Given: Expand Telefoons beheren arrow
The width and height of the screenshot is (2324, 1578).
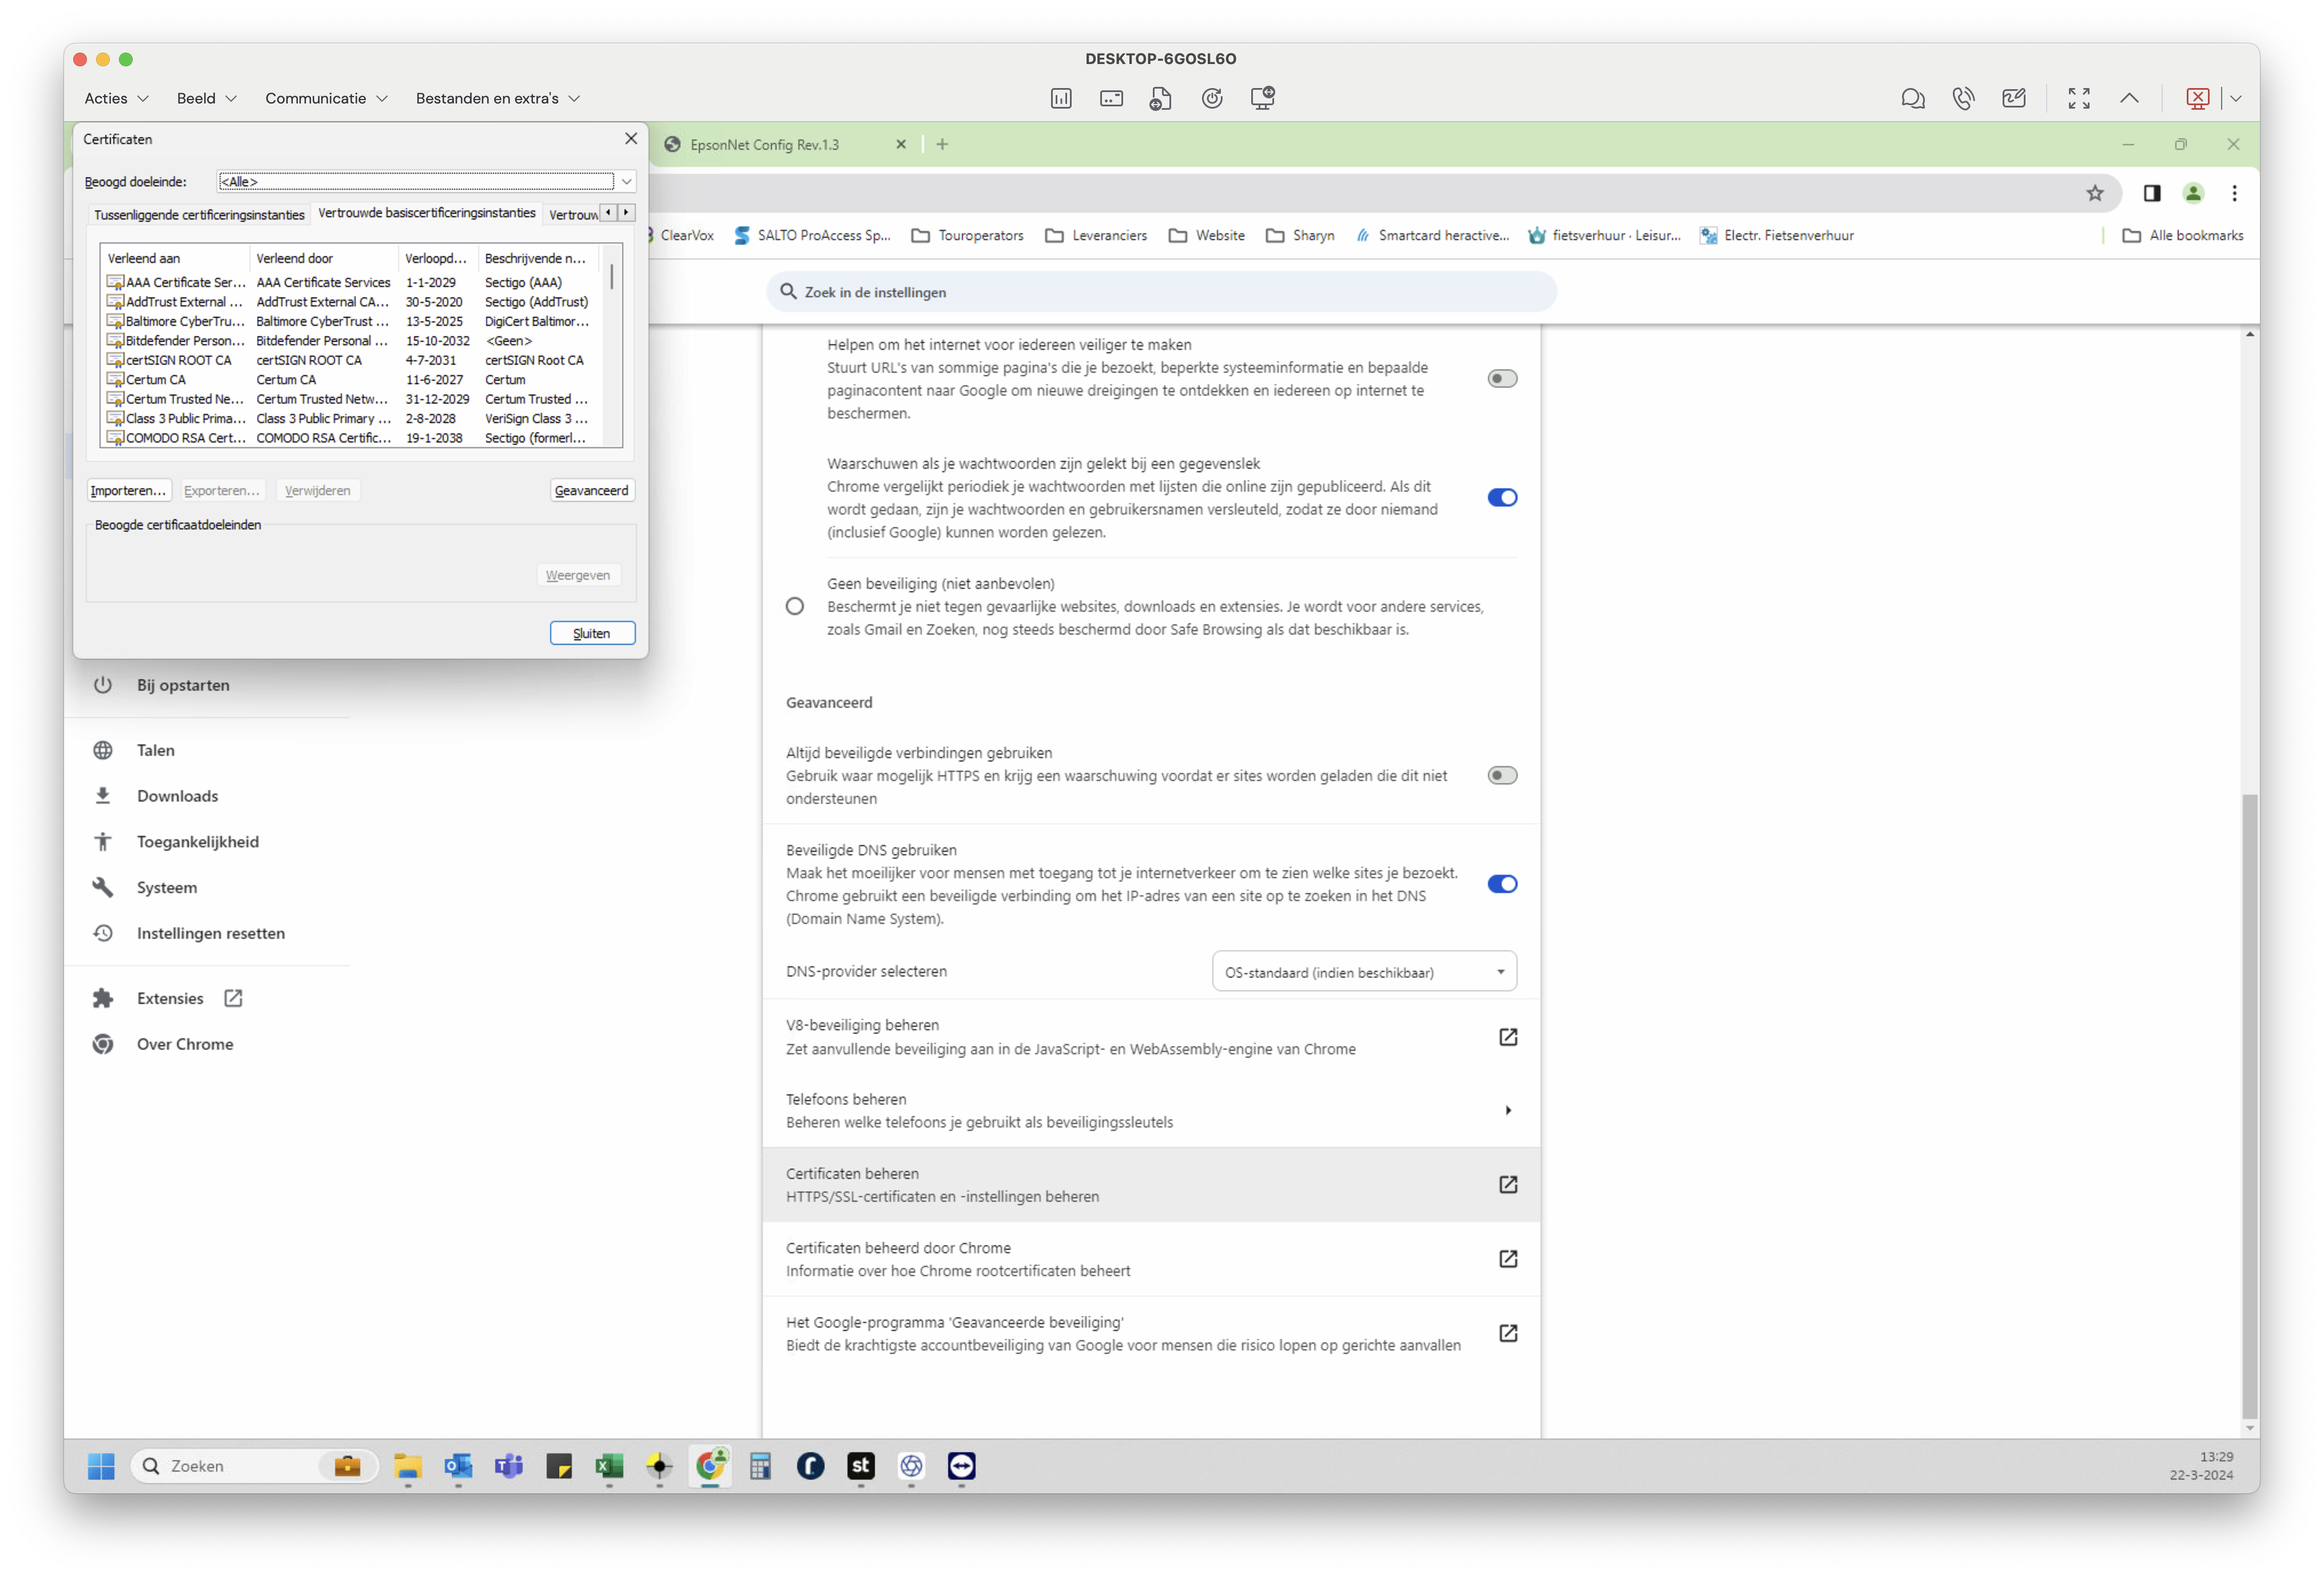Looking at the screenshot, I should 1508,1110.
